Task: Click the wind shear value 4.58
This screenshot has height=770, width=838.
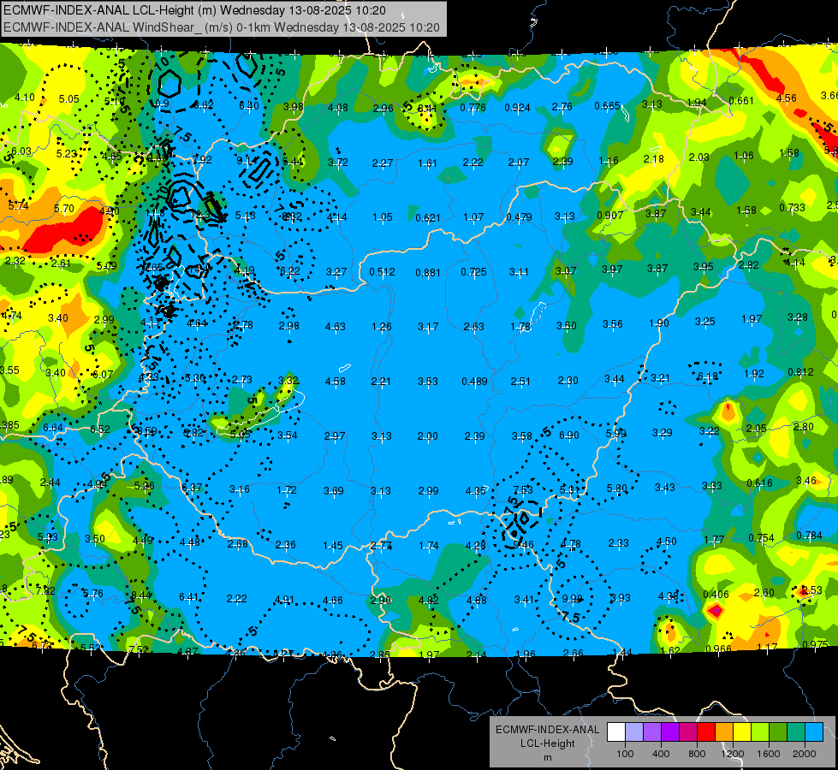Action: pyautogui.click(x=335, y=381)
